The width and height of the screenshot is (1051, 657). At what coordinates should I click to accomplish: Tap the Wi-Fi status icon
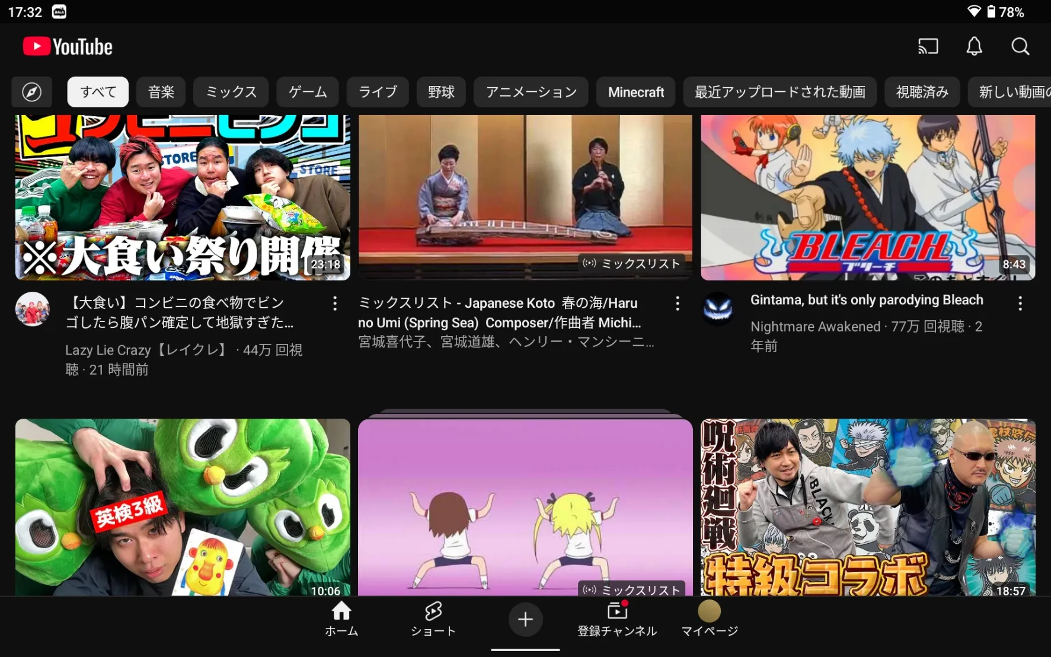[974, 12]
